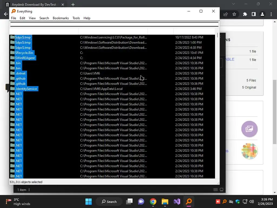Open the Help menu in Everything
Image resolution: width=277 pixels, height=208 pixels.
87,18
